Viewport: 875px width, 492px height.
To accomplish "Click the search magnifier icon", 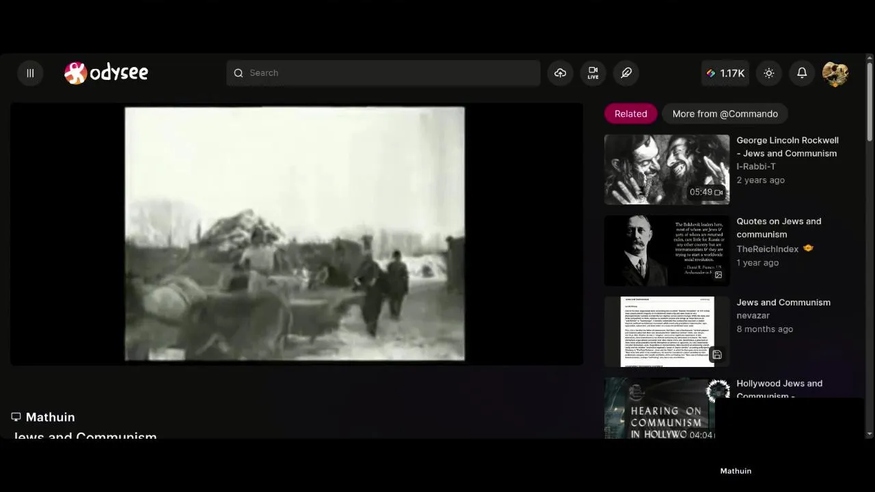I will click(239, 73).
